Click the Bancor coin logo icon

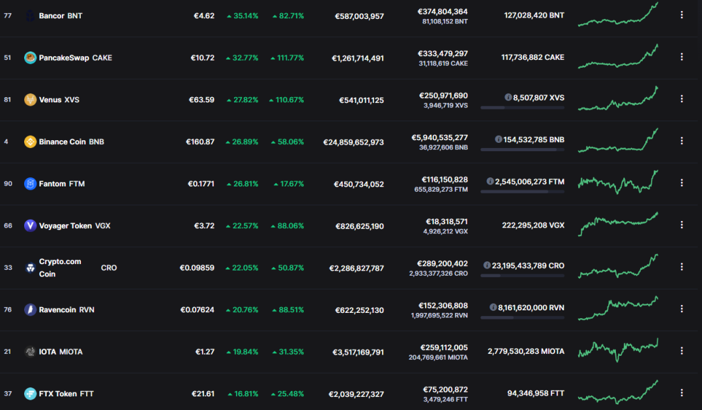point(30,16)
